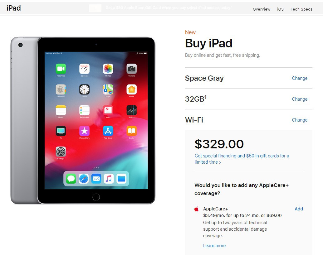Click the red AppleCare+ apple logo
Viewport: 323px width, 255px height.
(197, 209)
